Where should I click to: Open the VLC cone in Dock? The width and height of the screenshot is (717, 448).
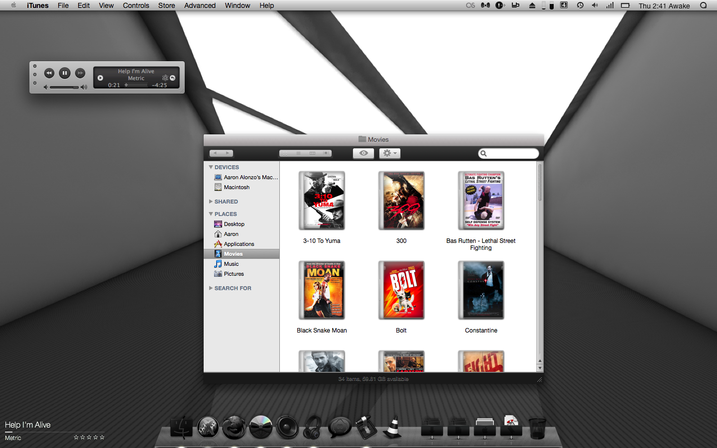(x=393, y=427)
